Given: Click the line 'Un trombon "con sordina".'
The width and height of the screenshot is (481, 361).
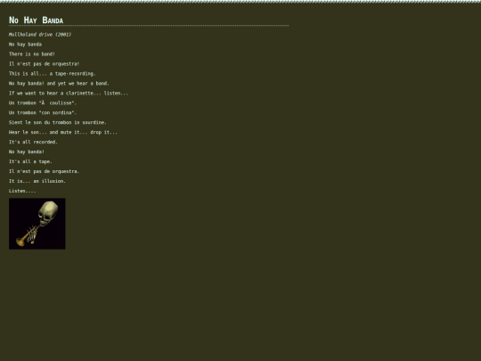Looking at the screenshot, I should point(43,112).
